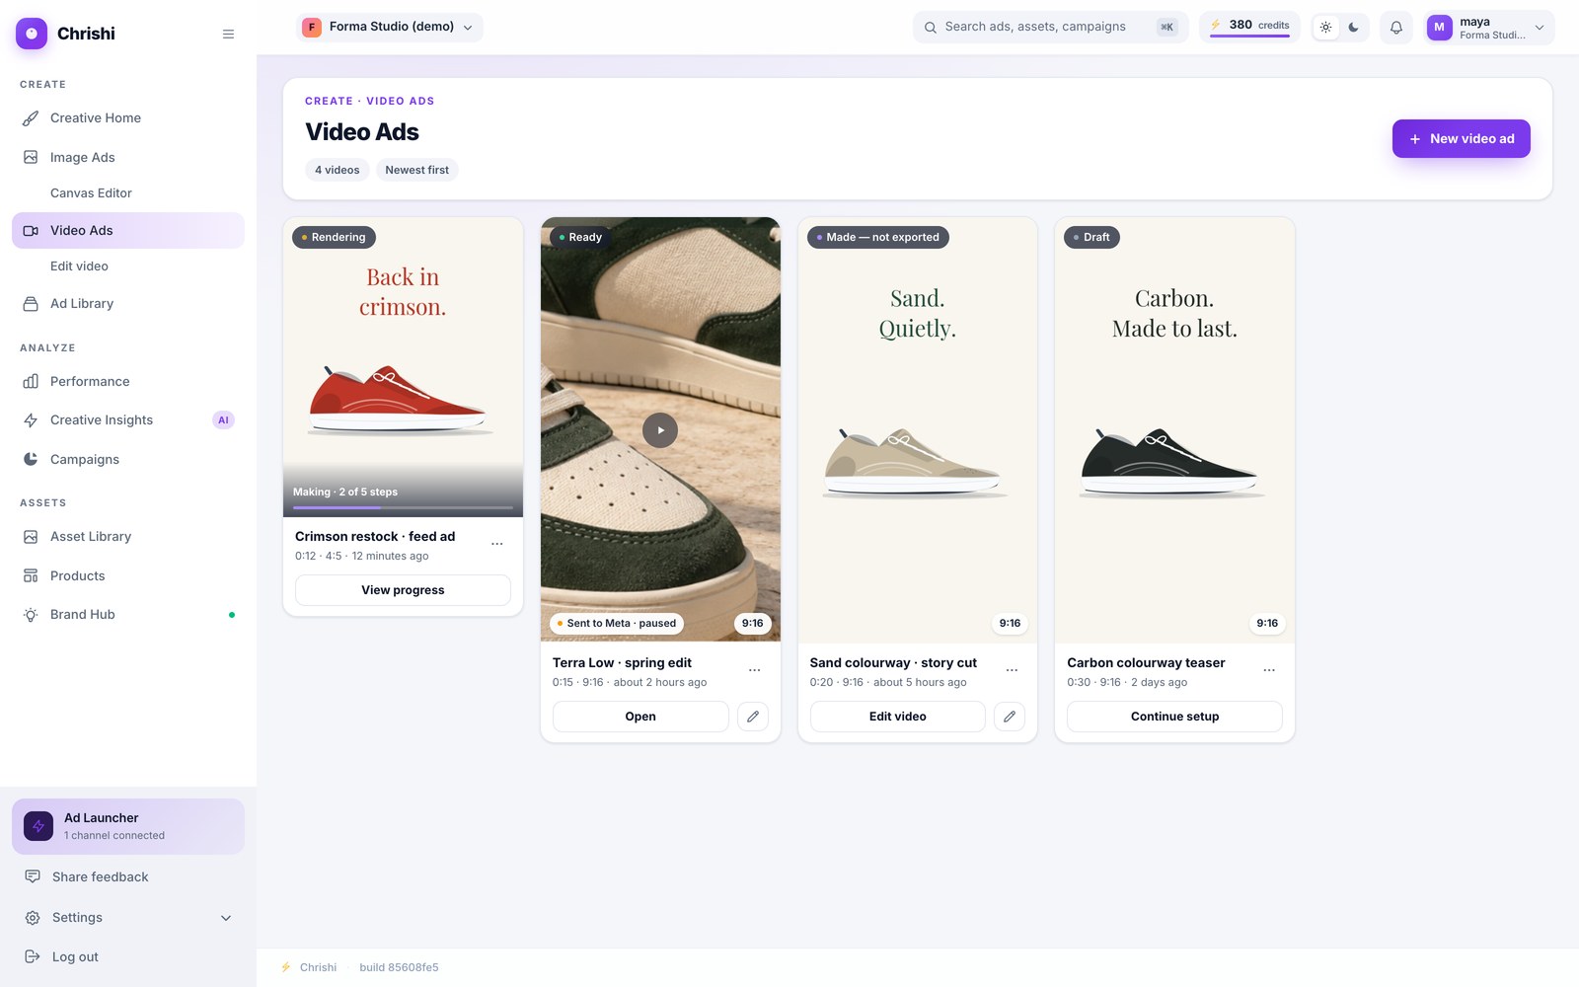Click the Brand Hub lightbulb icon
Screen dimensions: 1579x987
click(31, 615)
